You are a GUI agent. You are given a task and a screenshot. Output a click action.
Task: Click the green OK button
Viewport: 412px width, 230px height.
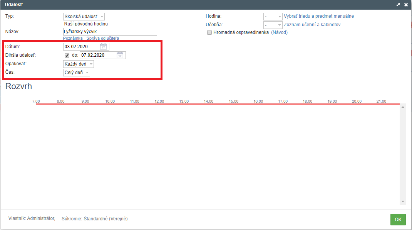pyautogui.click(x=398, y=220)
